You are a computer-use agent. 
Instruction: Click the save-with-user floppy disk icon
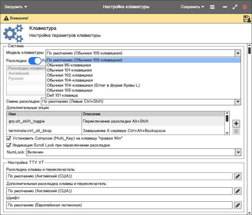[247, 19]
